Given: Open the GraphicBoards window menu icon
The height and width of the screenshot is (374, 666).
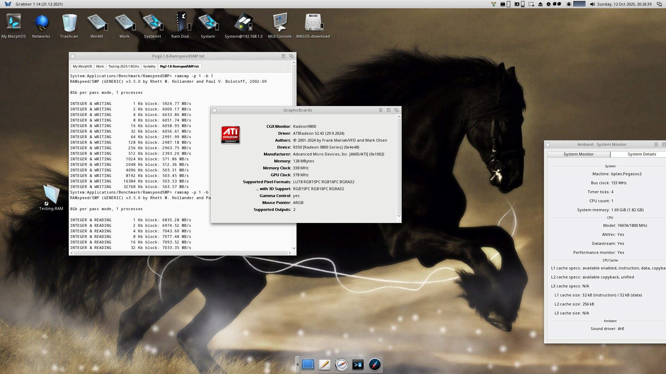Looking at the screenshot, I should pos(381,110).
